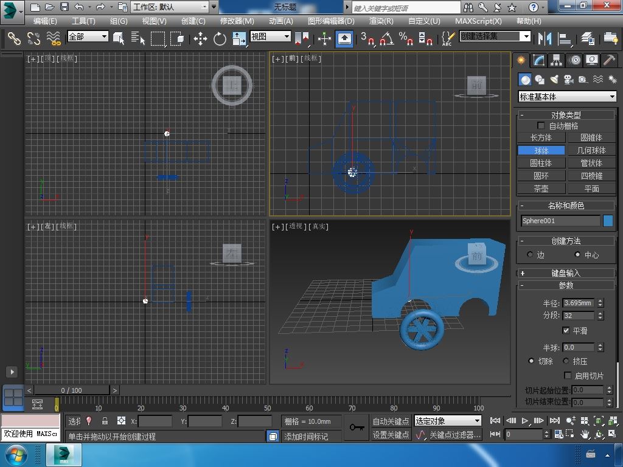Image resolution: width=623 pixels, height=467 pixels.
Task: Open the 修改器(M) menu
Action: pyautogui.click(x=237, y=21)
